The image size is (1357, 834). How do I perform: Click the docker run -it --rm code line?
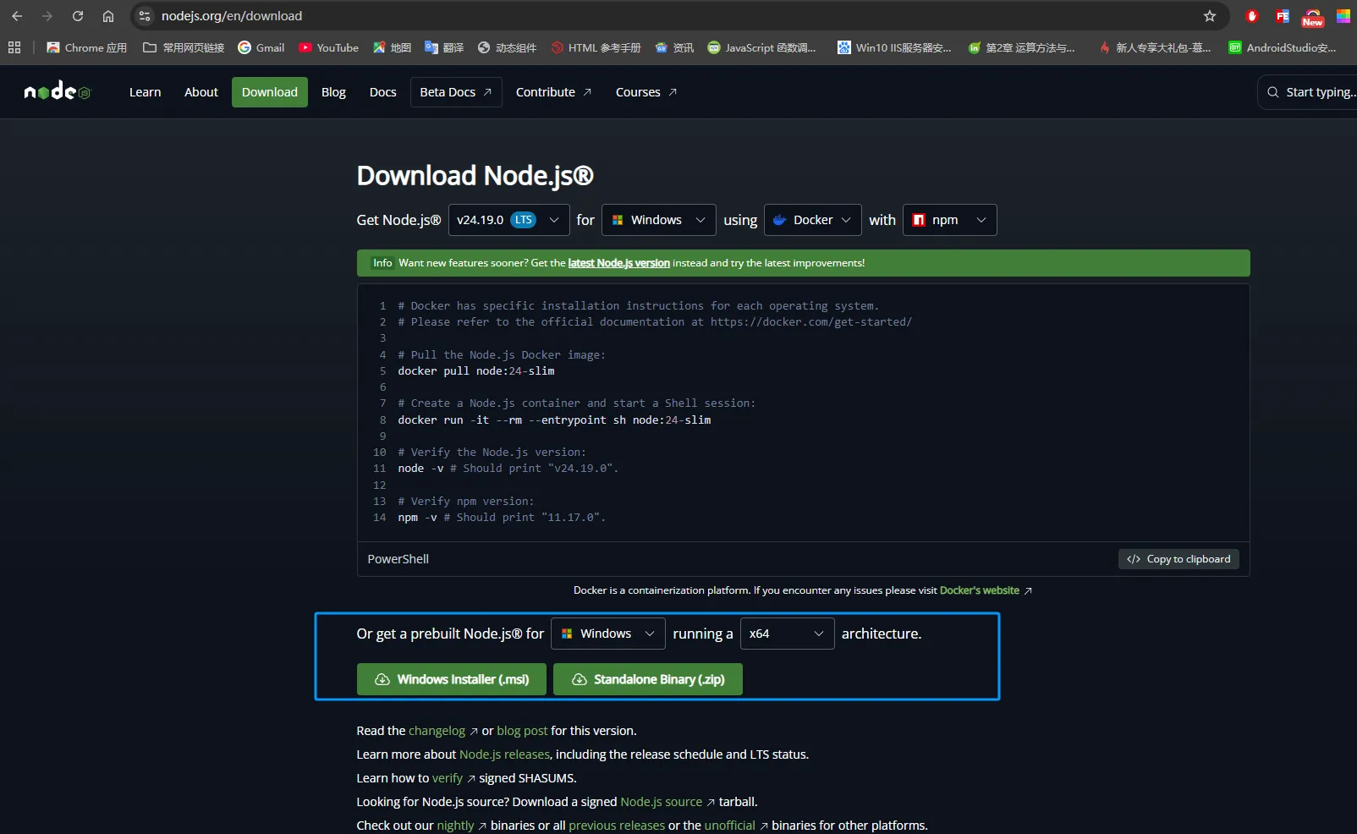click(554, 420)
